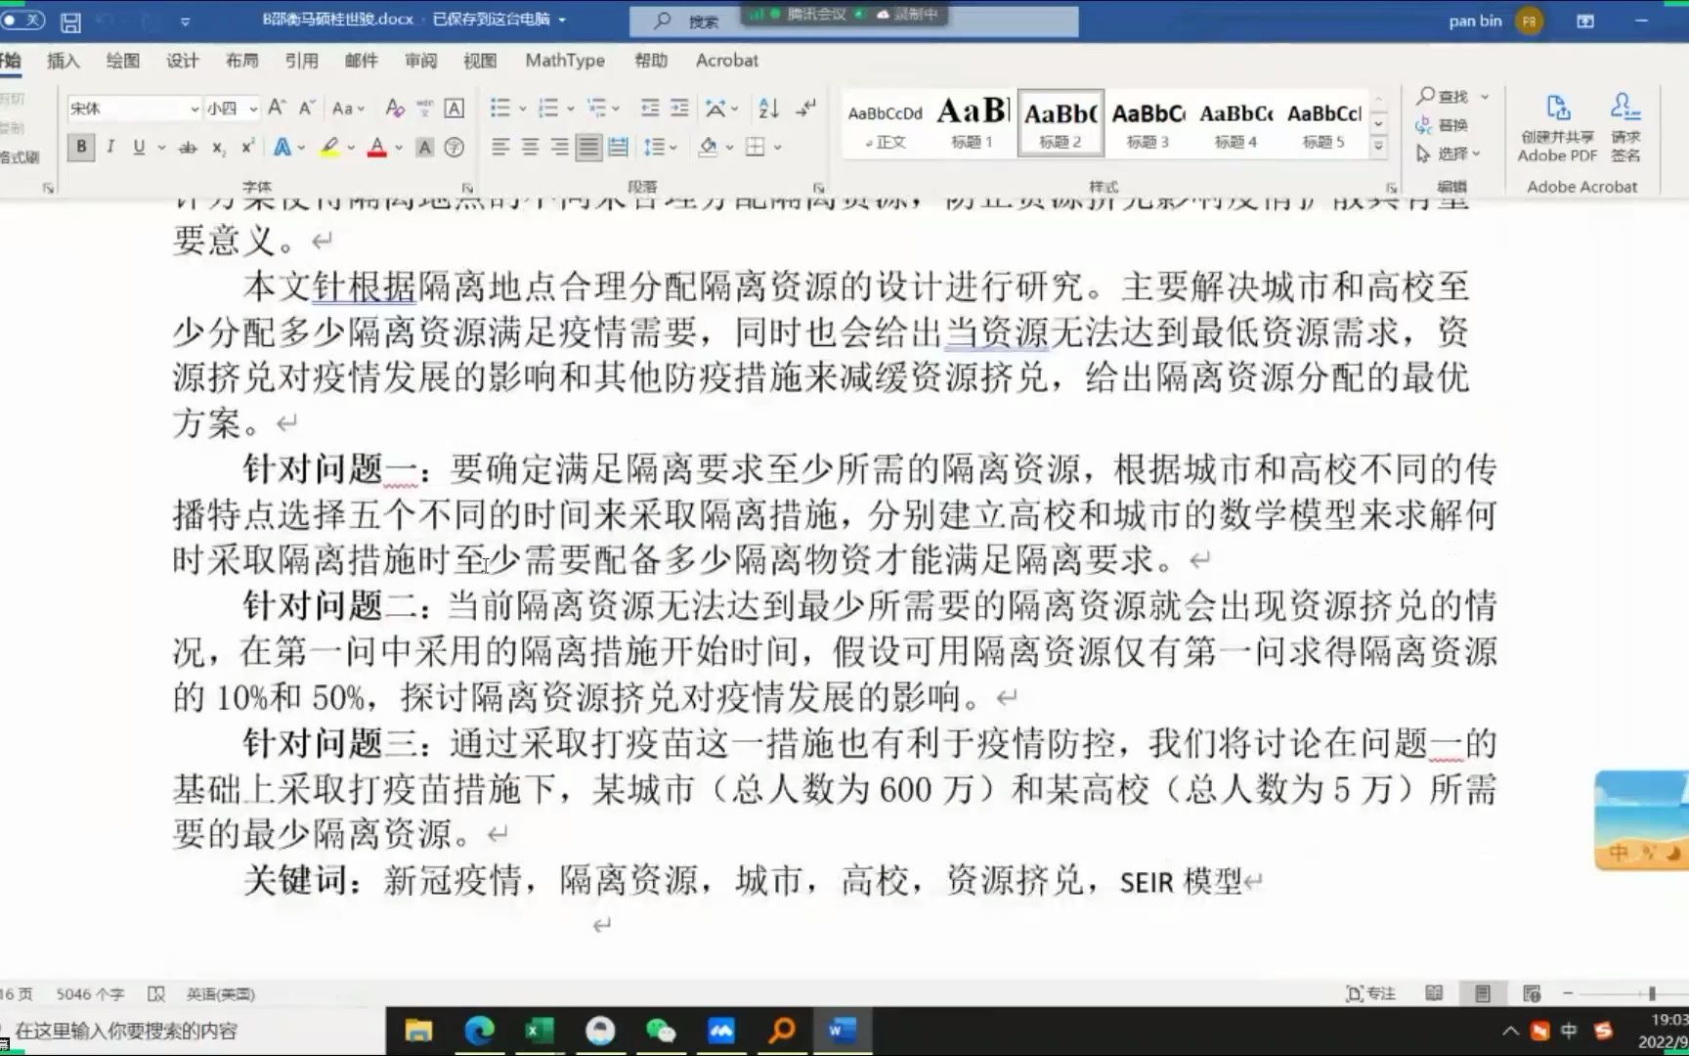Apply yellow text highlight color
1689x1056 pixels.
329,148
